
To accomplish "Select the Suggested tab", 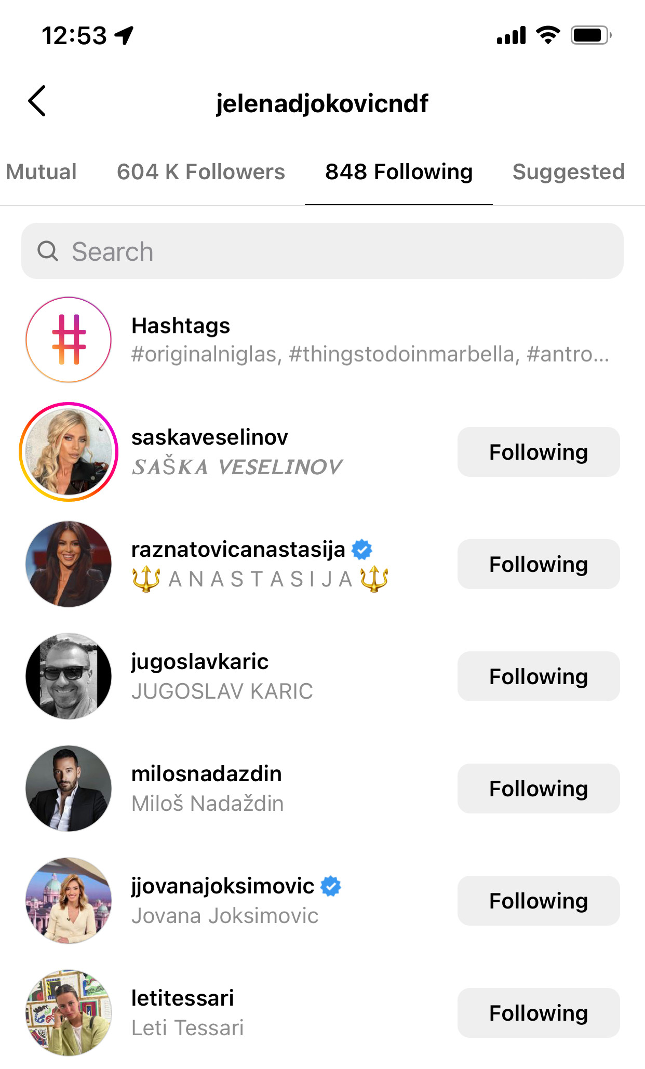I will [x=568, y=172].
